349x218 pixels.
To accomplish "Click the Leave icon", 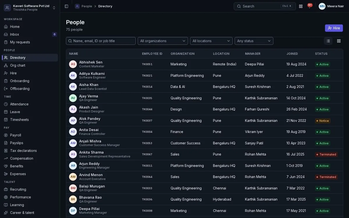I will [6, 112].
